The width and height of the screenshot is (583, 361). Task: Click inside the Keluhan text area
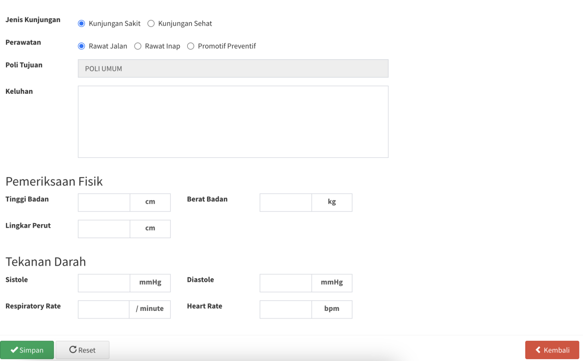point(233,122)
